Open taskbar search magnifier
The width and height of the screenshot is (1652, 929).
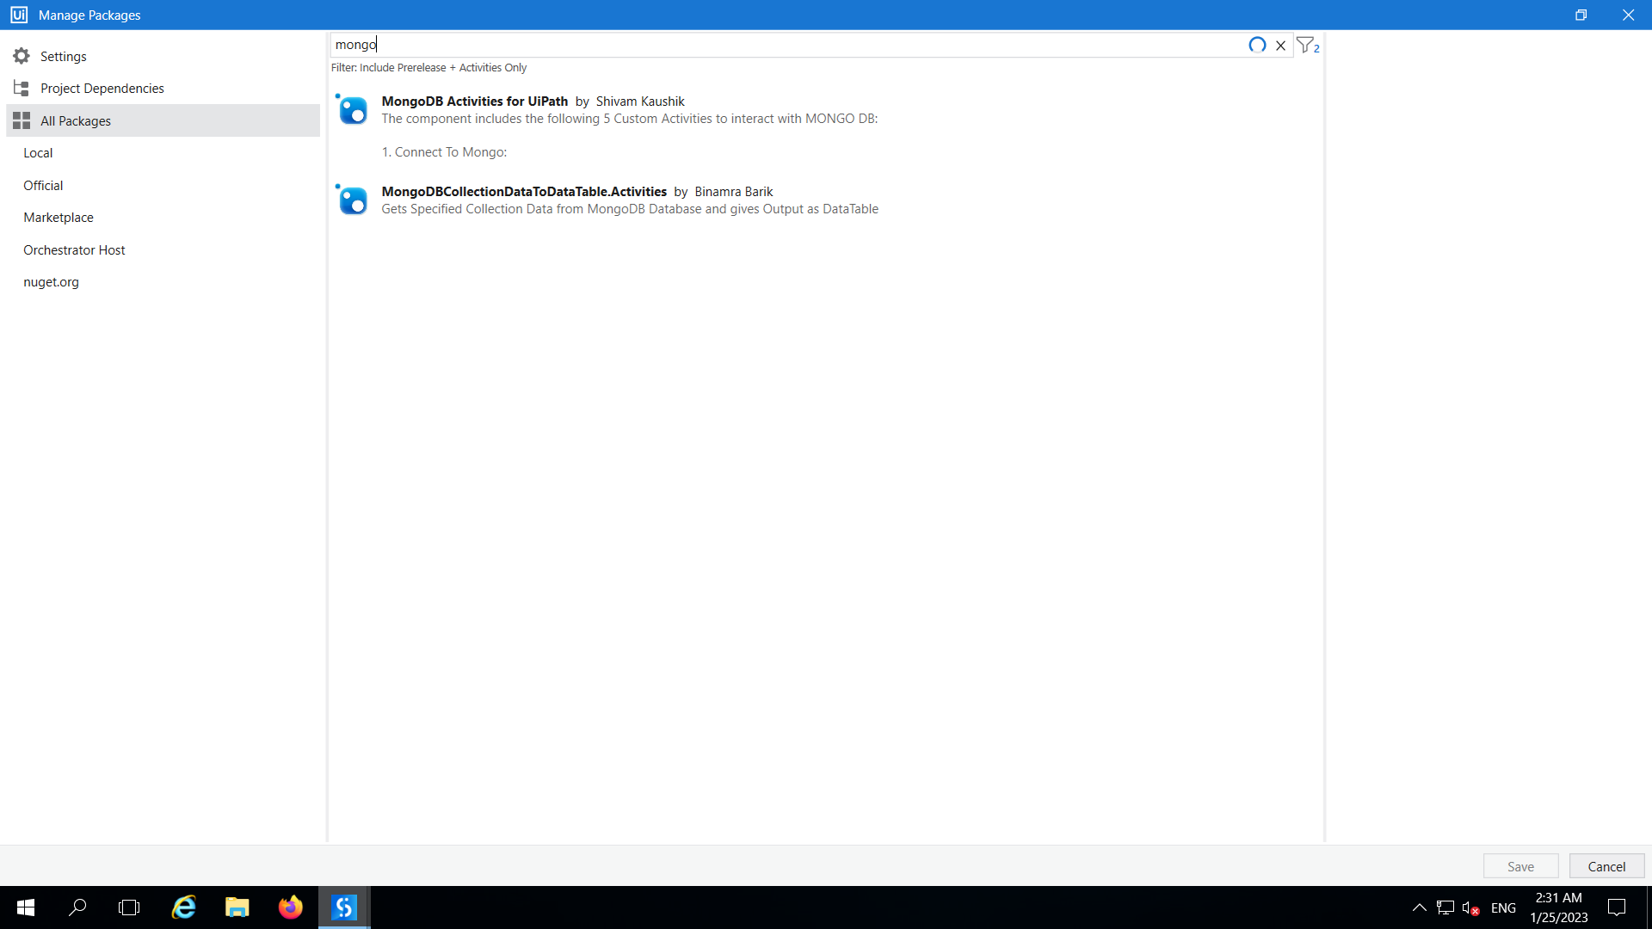(77, 907)
